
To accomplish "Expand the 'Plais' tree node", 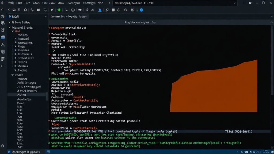I will [15, 47].
